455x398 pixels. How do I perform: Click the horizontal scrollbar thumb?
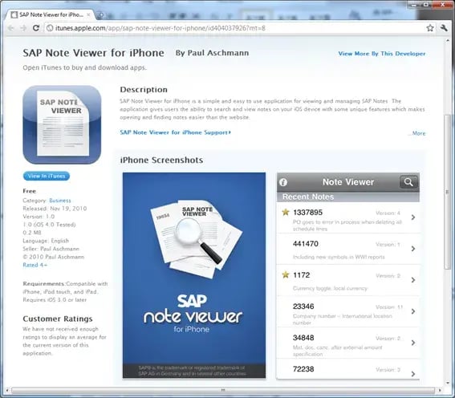[x=223, y=391]
